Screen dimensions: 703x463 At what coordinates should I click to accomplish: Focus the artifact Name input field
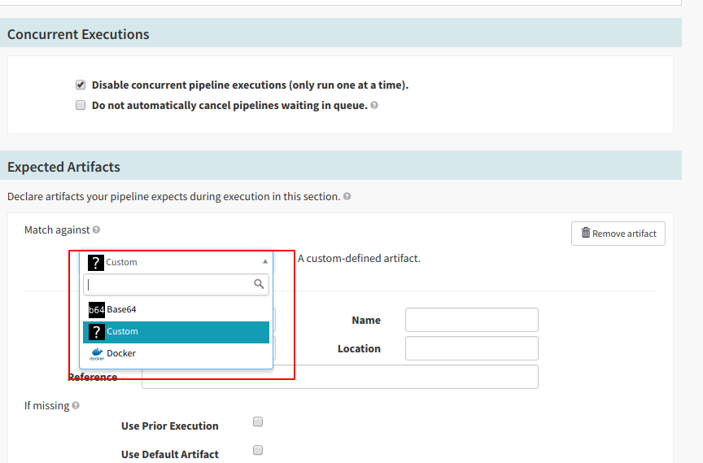[x=471, y=320]
